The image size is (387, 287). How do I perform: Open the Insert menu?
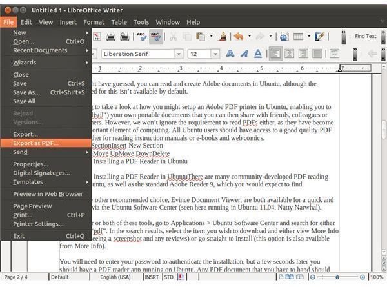click(68, 22)
